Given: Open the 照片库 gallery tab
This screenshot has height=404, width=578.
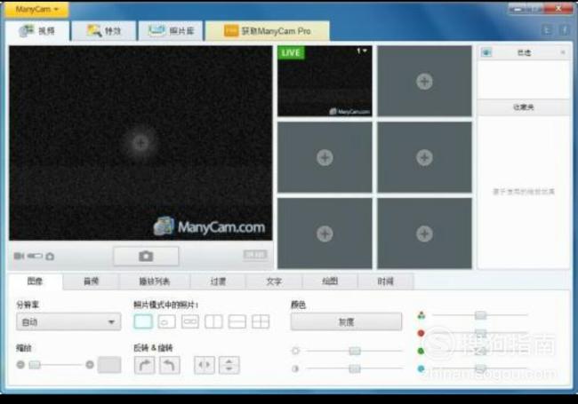Looking at the screenshot, I should click(x=171, y=31).
